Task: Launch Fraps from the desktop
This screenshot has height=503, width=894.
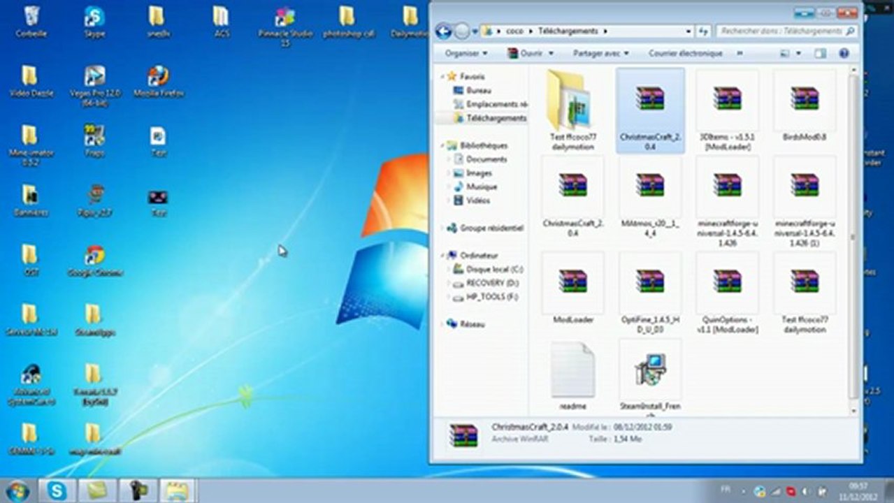Action: pos(94,140)
